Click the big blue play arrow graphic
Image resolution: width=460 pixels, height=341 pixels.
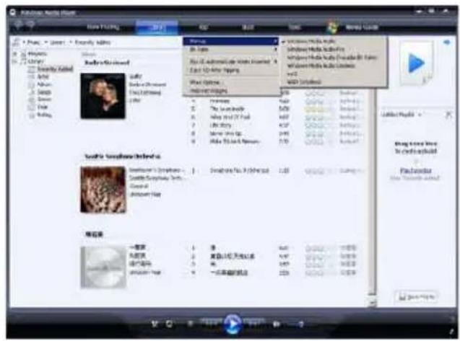coord(417,63)
